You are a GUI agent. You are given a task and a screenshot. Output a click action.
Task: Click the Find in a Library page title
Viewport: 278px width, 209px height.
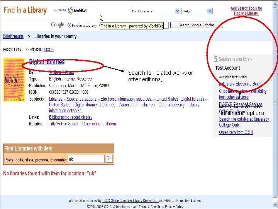click(x=25, y=10)
